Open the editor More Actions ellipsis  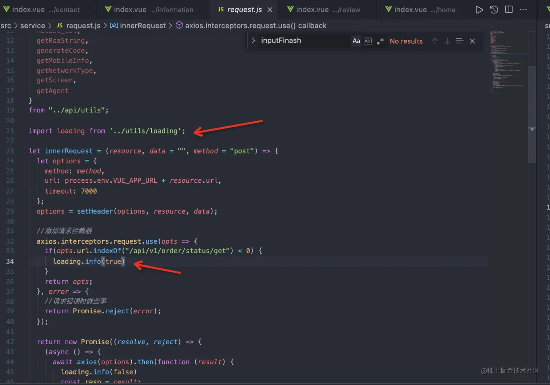523,10
